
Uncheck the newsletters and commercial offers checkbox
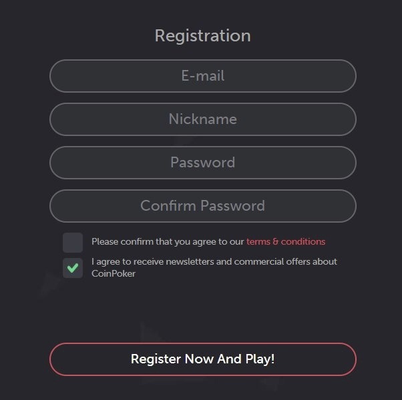pyautogui.click(x=73, y=268)
